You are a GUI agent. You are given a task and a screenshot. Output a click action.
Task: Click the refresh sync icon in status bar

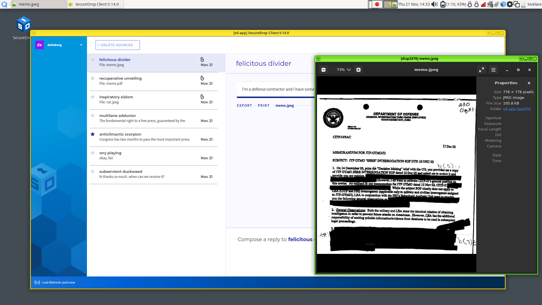coord(37,282)
